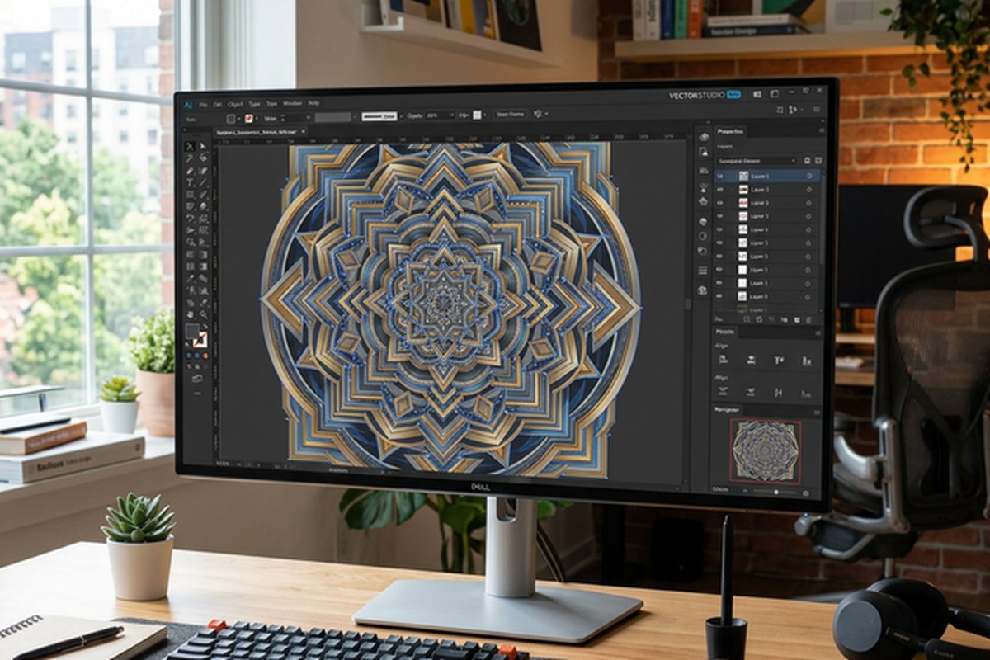The height and width of the screenshot is (660, 990).
Task: Click the Navigator zoom slider handle
Action: tap(775, 492)
